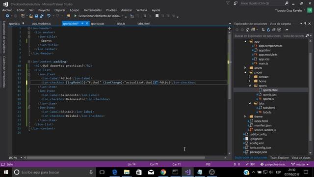Open Google Chrome from the taskbar
This screenshot has width=314, height=177.
(x=163, y=172)
